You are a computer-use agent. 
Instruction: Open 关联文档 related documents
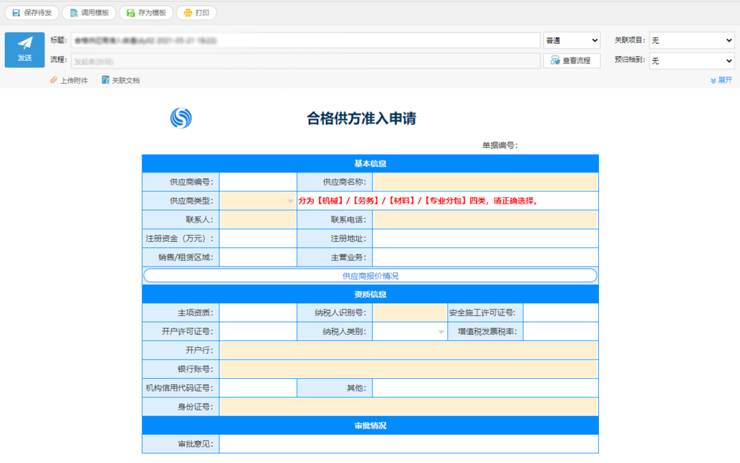121,80
